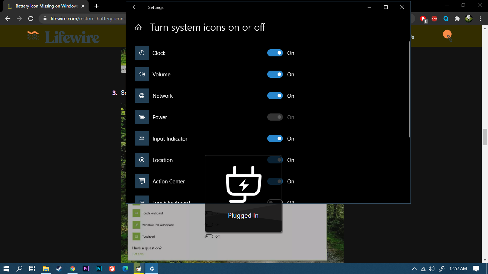Viewport: 488px width, 274px height.
Task: Click the Settings window scrollbar
Action: tap(409, 89)
